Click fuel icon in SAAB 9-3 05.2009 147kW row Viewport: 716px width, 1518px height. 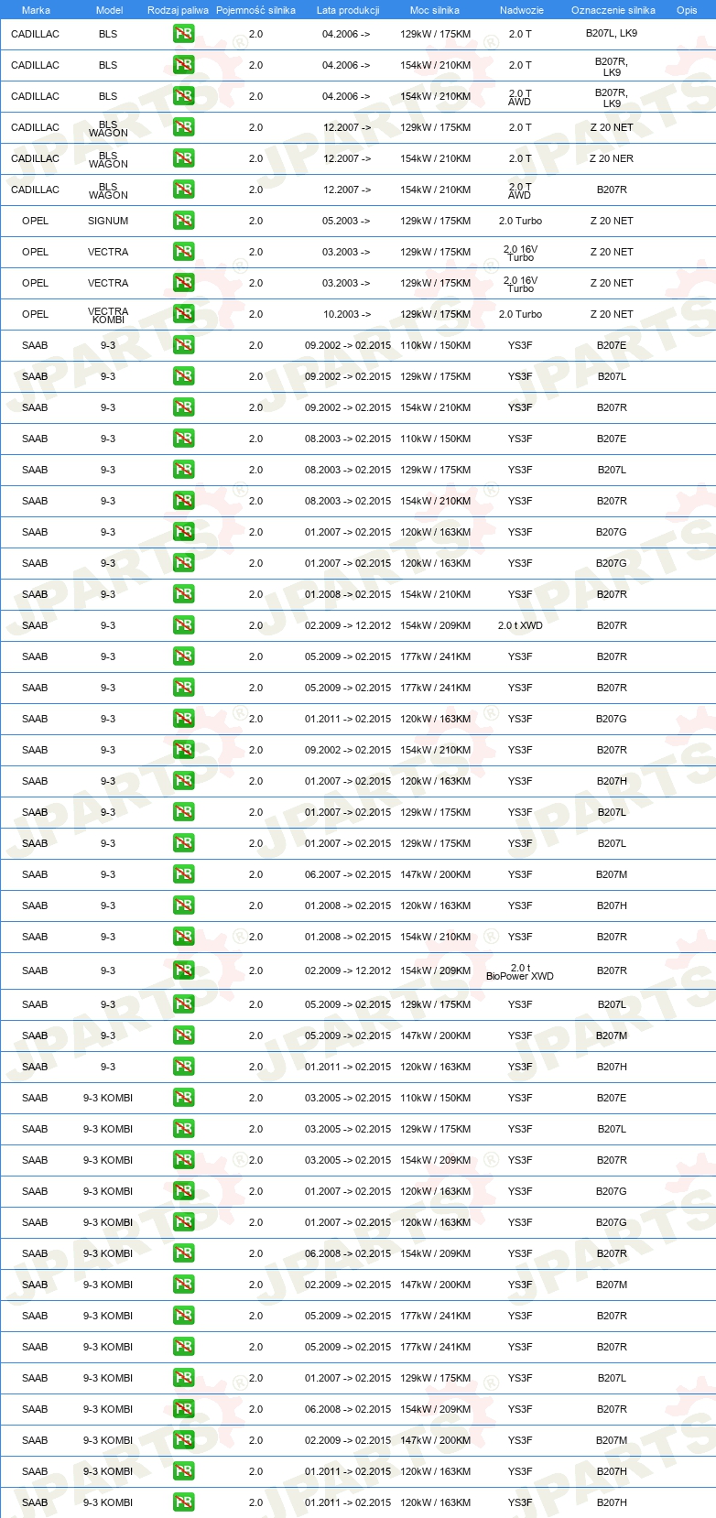coord(183,1035)
